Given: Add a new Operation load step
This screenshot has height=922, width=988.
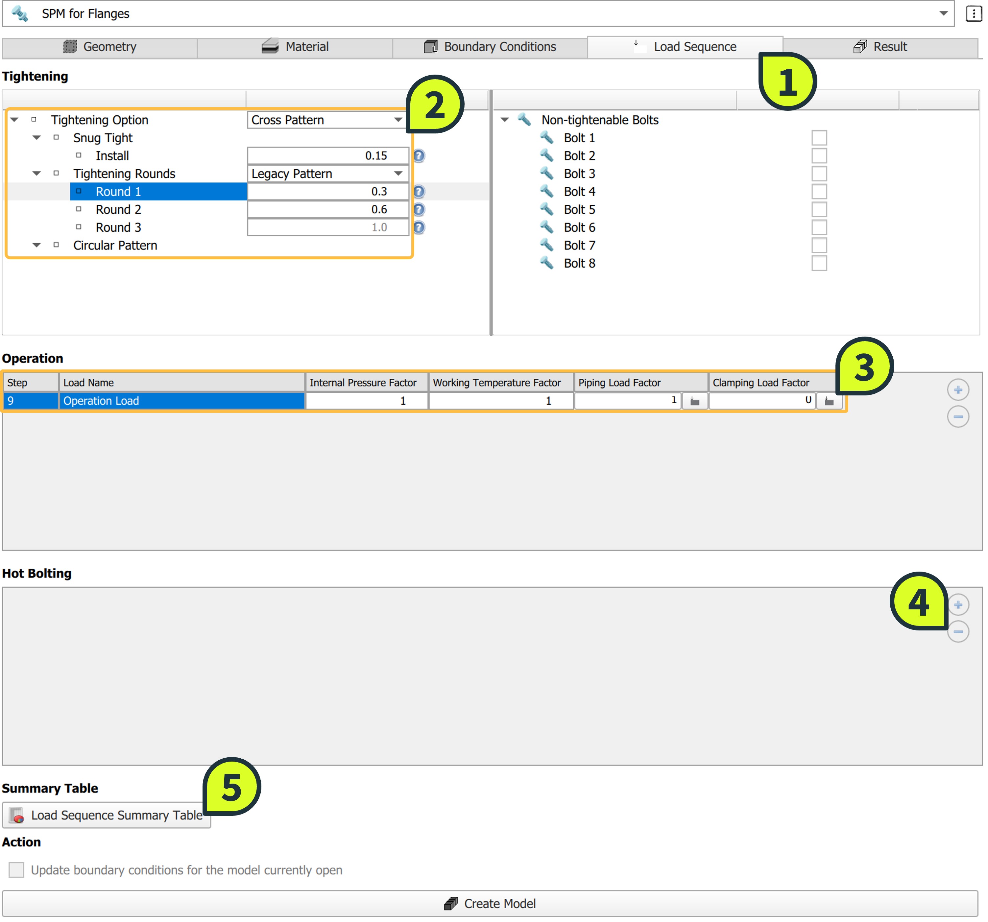Looking at the screenshot, I should [958, 390].
